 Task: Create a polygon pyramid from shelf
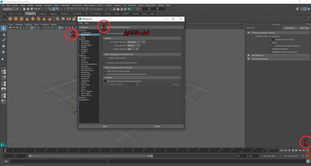click(x=44, y=19)
